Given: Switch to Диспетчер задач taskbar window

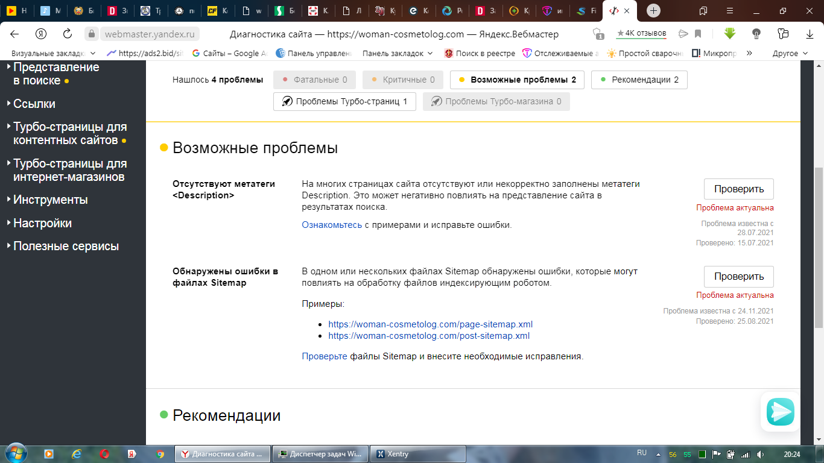Looking at the screenshot, I should click(320, 454).
